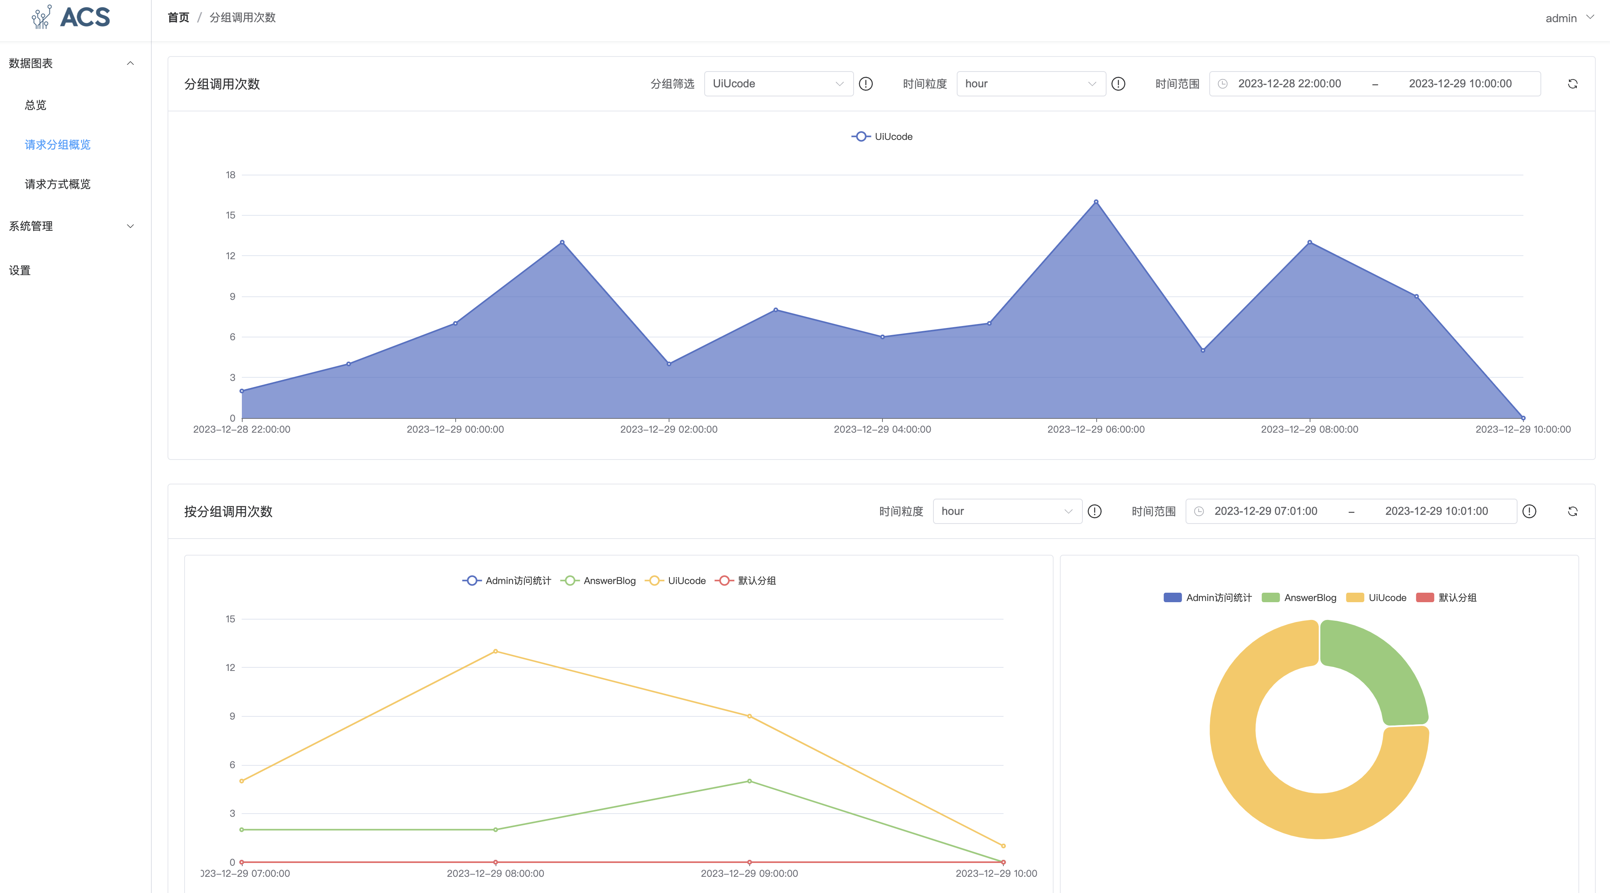This screenshot has width=1610, height=893.
Task: Open 请求方式概览 in sidebar
Action: [58, 184]
